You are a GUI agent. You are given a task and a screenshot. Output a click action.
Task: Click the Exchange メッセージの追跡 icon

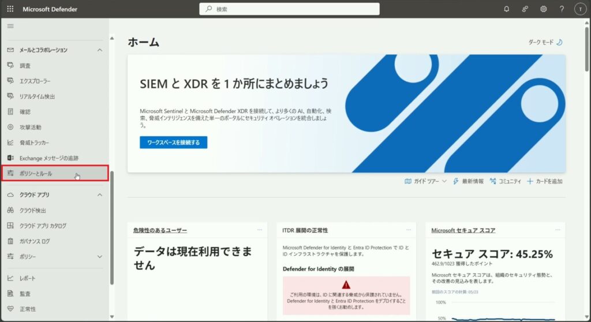(x=10, y=158)
